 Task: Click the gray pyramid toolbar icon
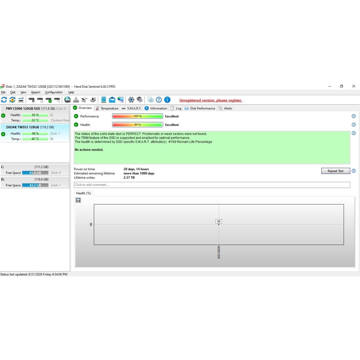tap(76, 100)
